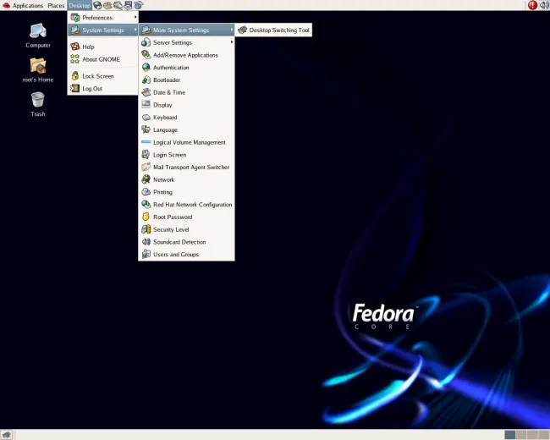
Task: Open the Trash icon on desktop
Action: (x=38, y=101)
